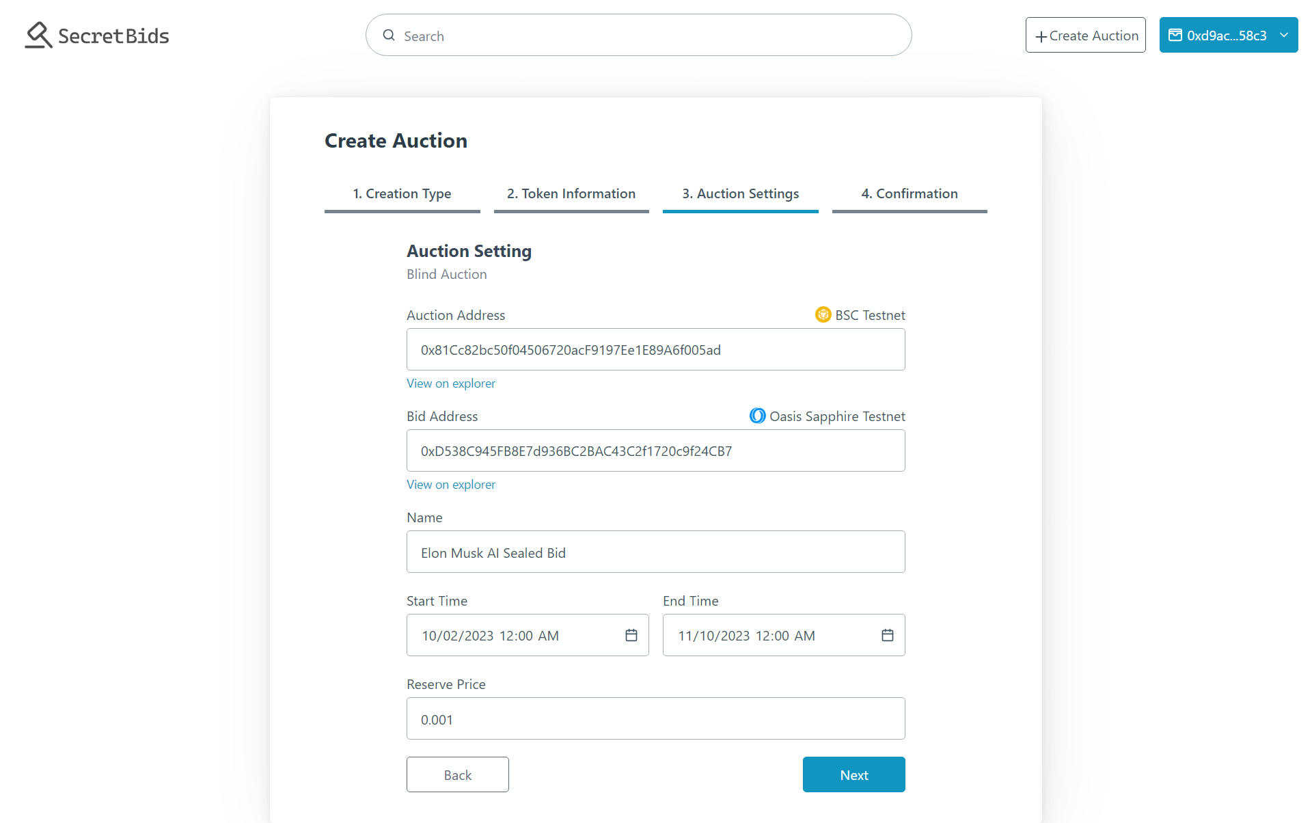
Task: Open the 4. Confirmation step
Action: pyautogui.click(x=910, y=194)
